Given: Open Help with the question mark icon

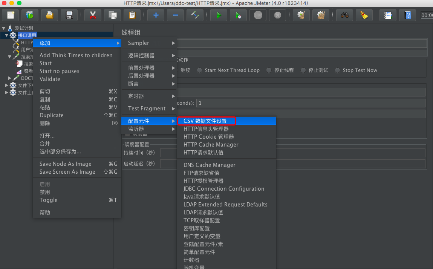Looking at the screenshot, I should (x=408, y=15).
